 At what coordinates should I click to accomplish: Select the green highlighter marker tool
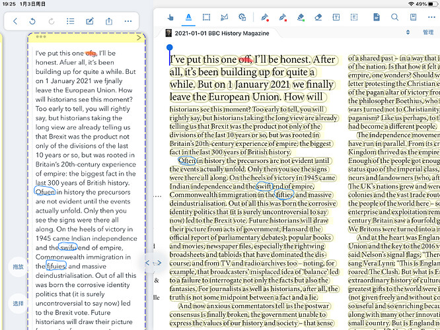(x=301, y=17)
